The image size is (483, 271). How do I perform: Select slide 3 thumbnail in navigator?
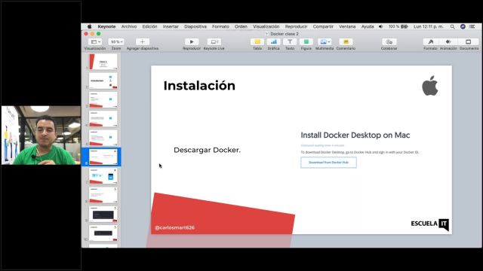pos(103,99)
